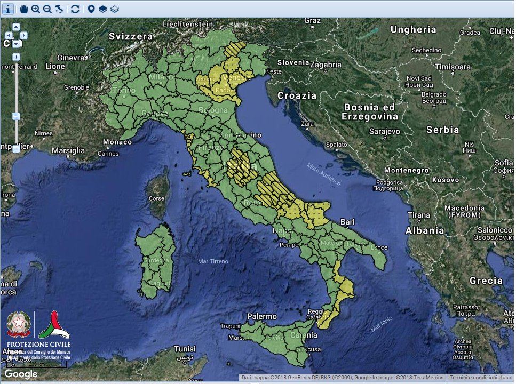Click the Corse label on Corsica
The height and width of the screenshot is (384, 516).
(156, 198)
